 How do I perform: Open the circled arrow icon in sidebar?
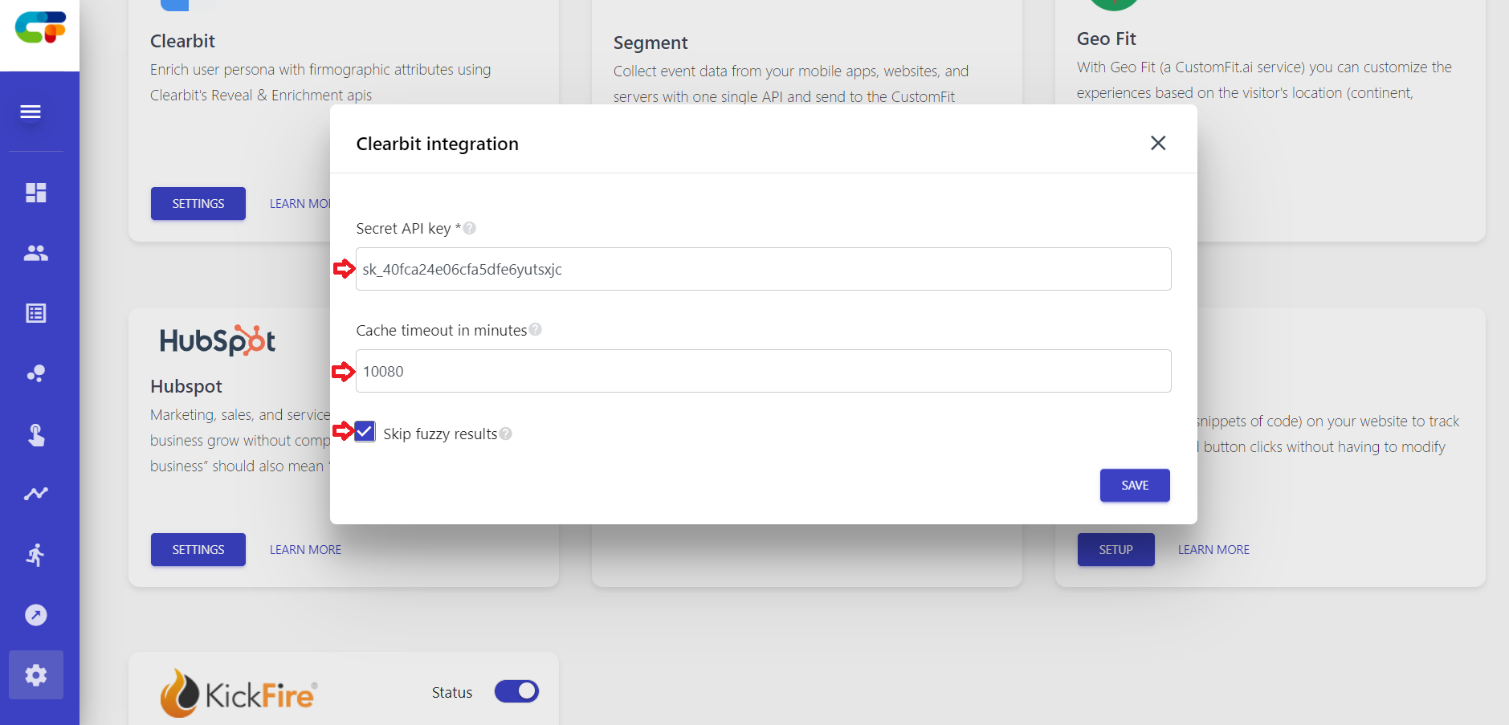click(36, 615)
